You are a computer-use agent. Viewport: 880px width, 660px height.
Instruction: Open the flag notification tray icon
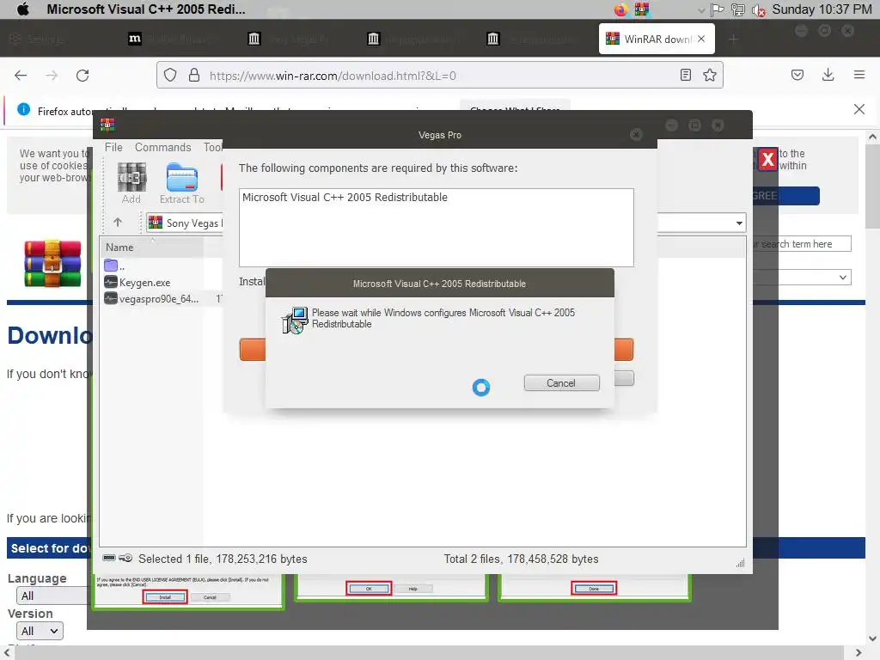coord(718,9)
